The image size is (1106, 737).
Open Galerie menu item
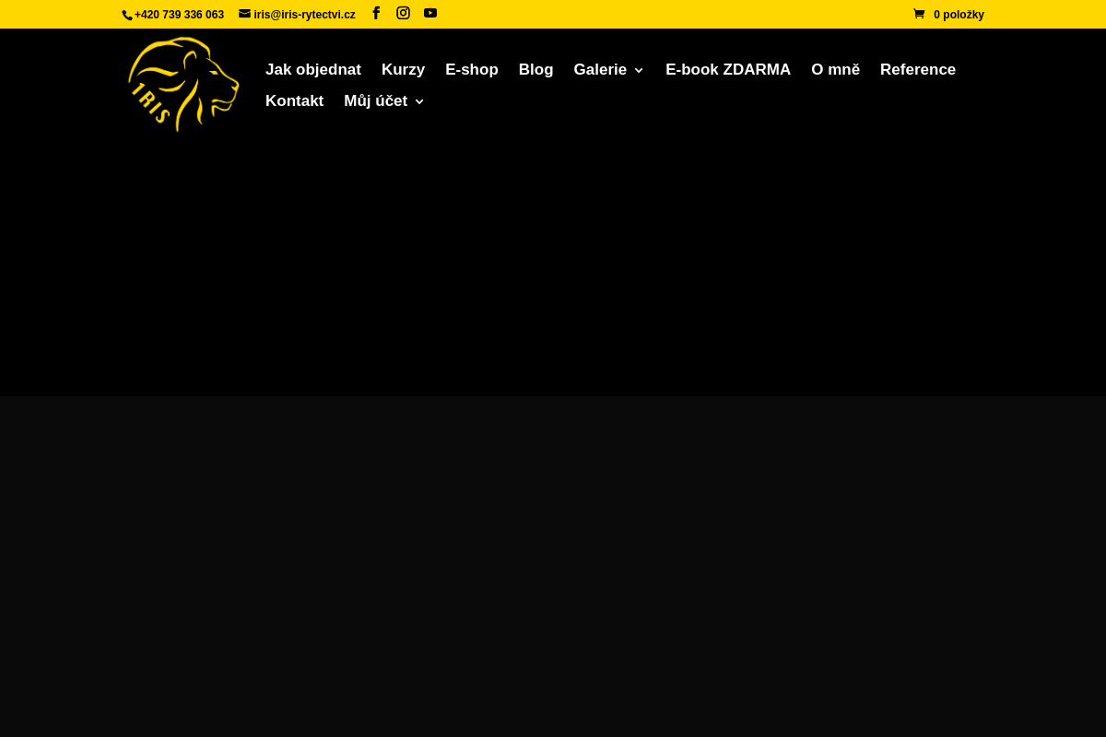[600, 70]
